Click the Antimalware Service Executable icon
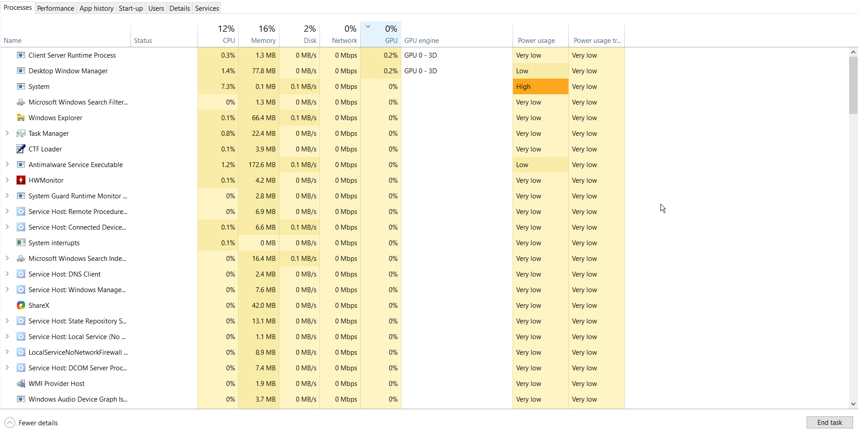Screen dimensions: 858x436 21,165
